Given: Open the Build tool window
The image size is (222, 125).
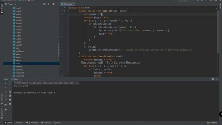Looking at the screenshot, I should click(x=57, y=123).
